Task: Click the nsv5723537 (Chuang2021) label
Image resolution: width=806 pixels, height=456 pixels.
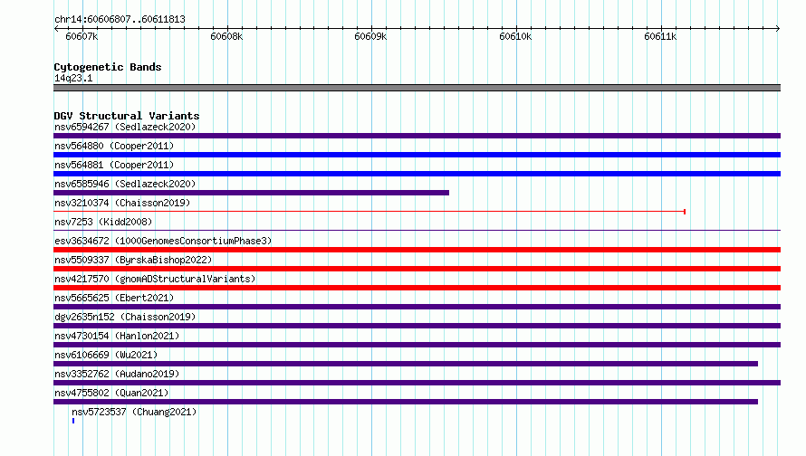Action: [134, 412]
